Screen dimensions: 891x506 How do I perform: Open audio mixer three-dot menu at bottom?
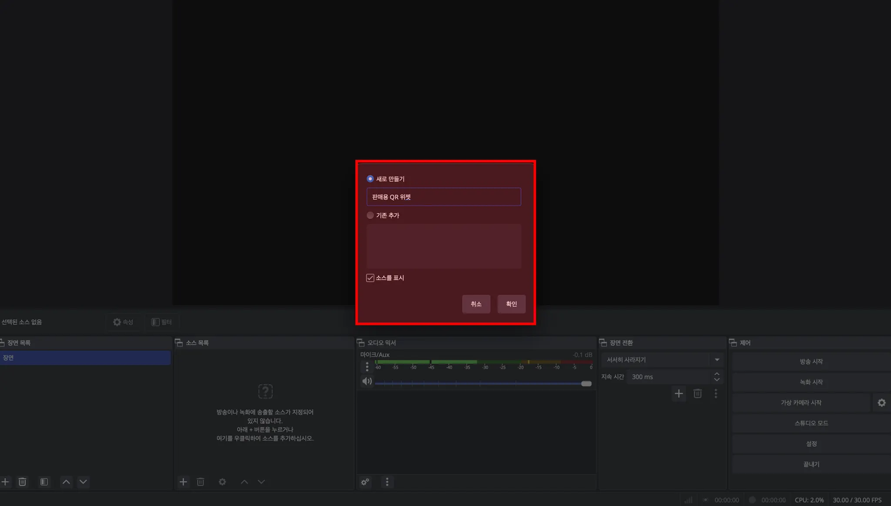[387, 482]
